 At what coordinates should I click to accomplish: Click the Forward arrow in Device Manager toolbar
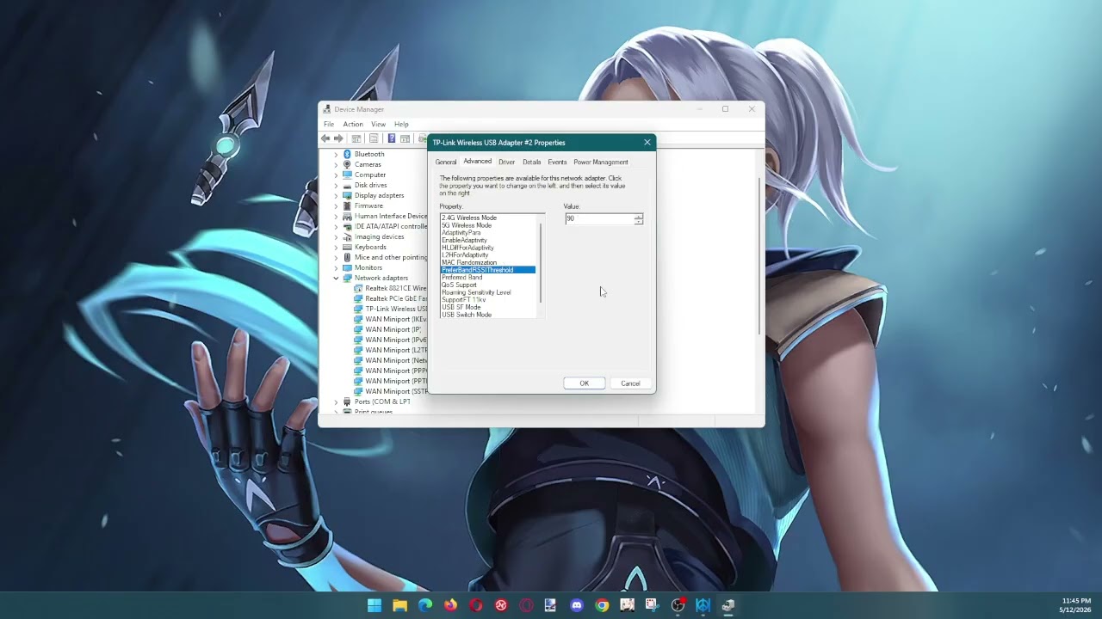tap(338, 138)
